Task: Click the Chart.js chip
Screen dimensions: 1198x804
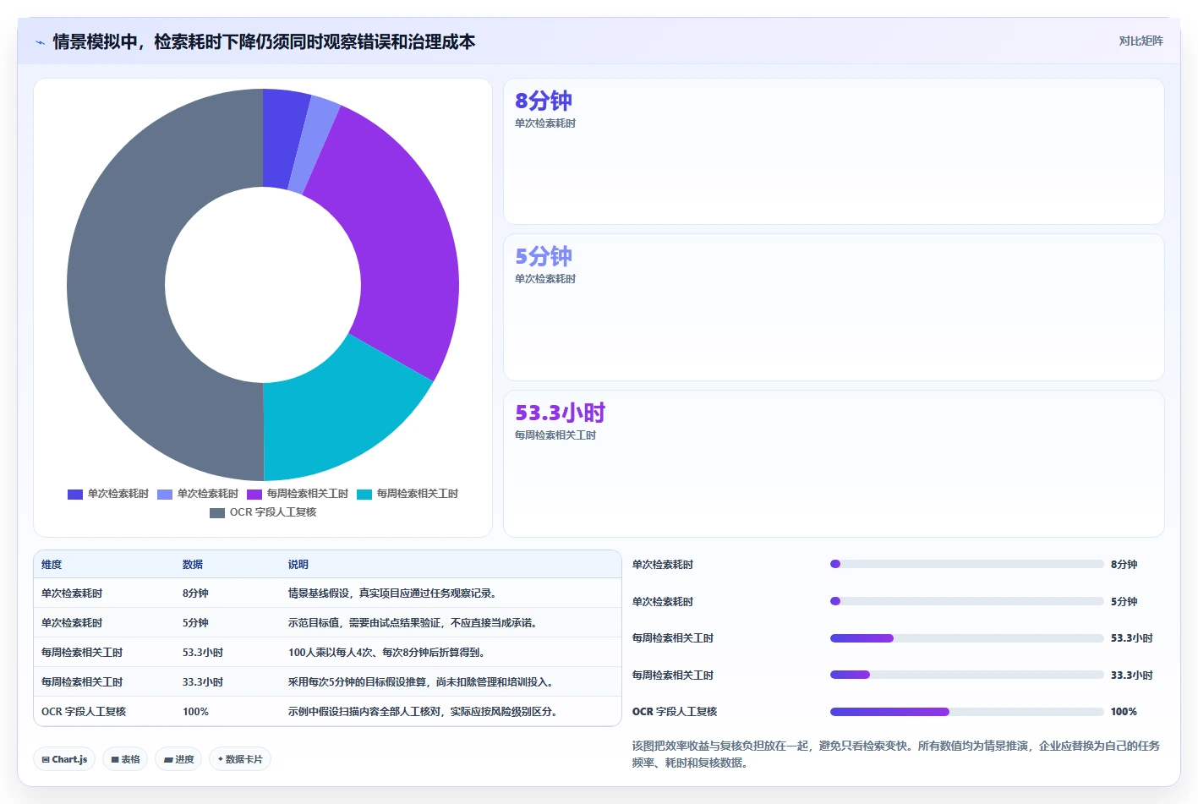Action: (x=64, y=759)
